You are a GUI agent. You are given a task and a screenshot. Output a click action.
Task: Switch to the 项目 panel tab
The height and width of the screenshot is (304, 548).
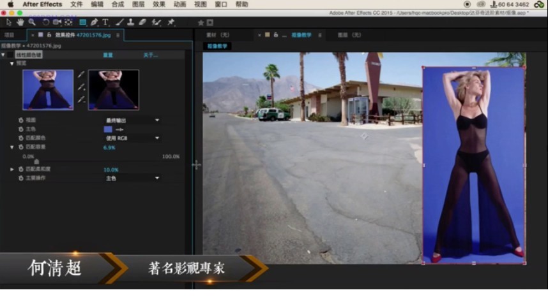point(9,35)
